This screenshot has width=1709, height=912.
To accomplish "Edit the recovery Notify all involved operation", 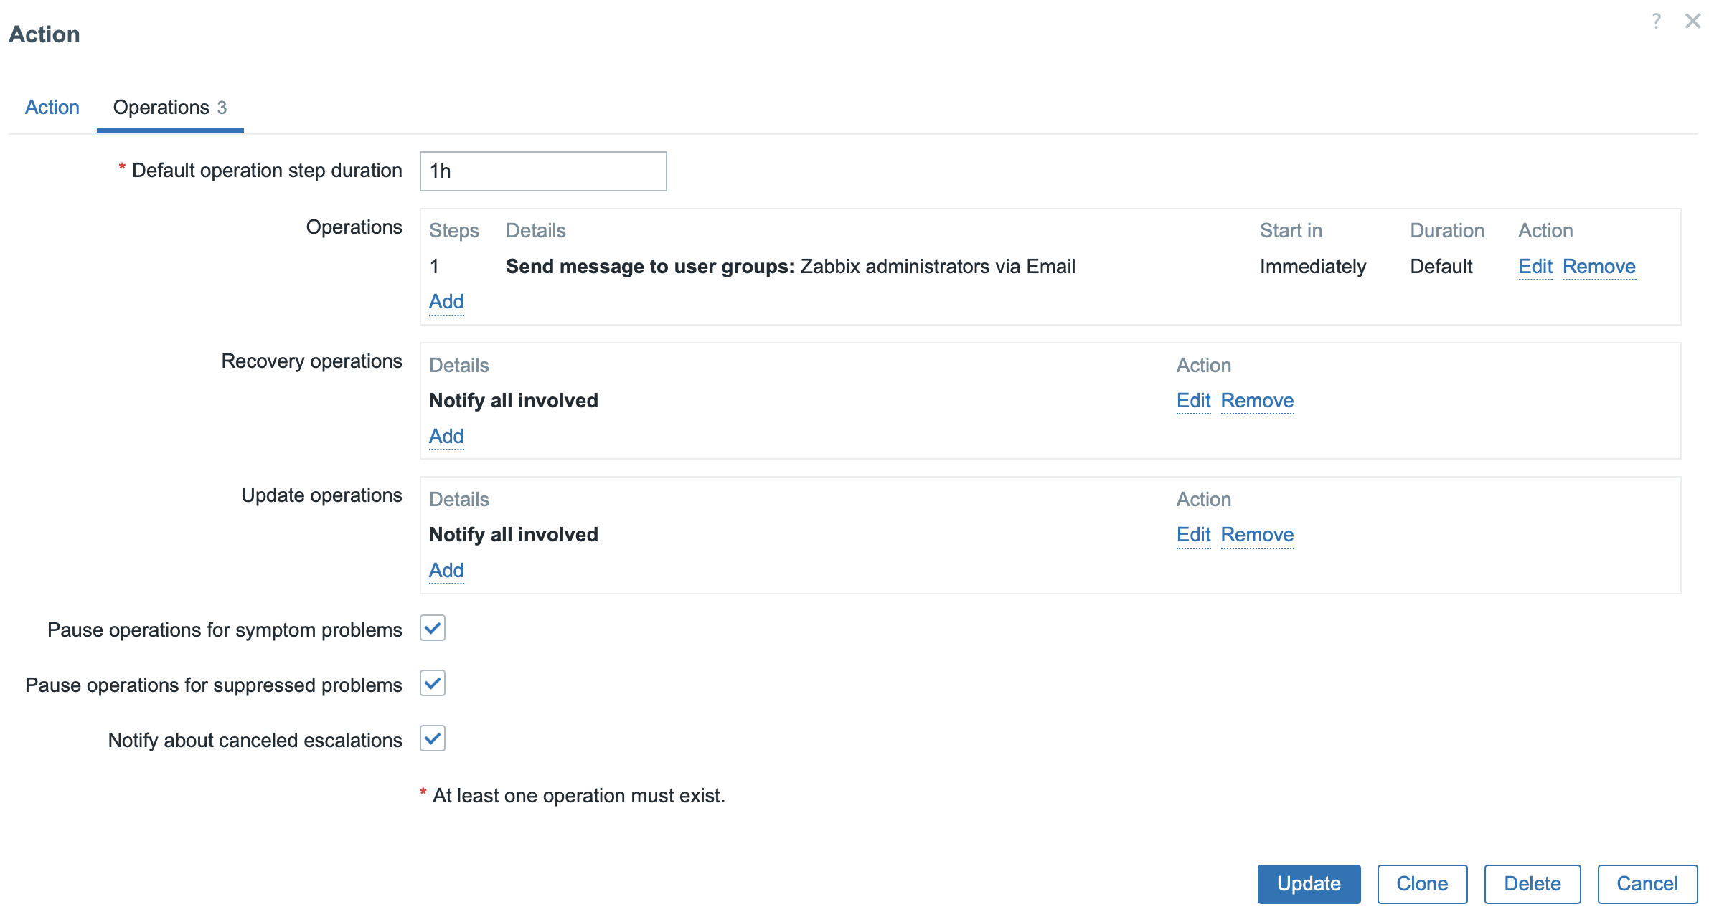I will click(x=1193, y=401).
